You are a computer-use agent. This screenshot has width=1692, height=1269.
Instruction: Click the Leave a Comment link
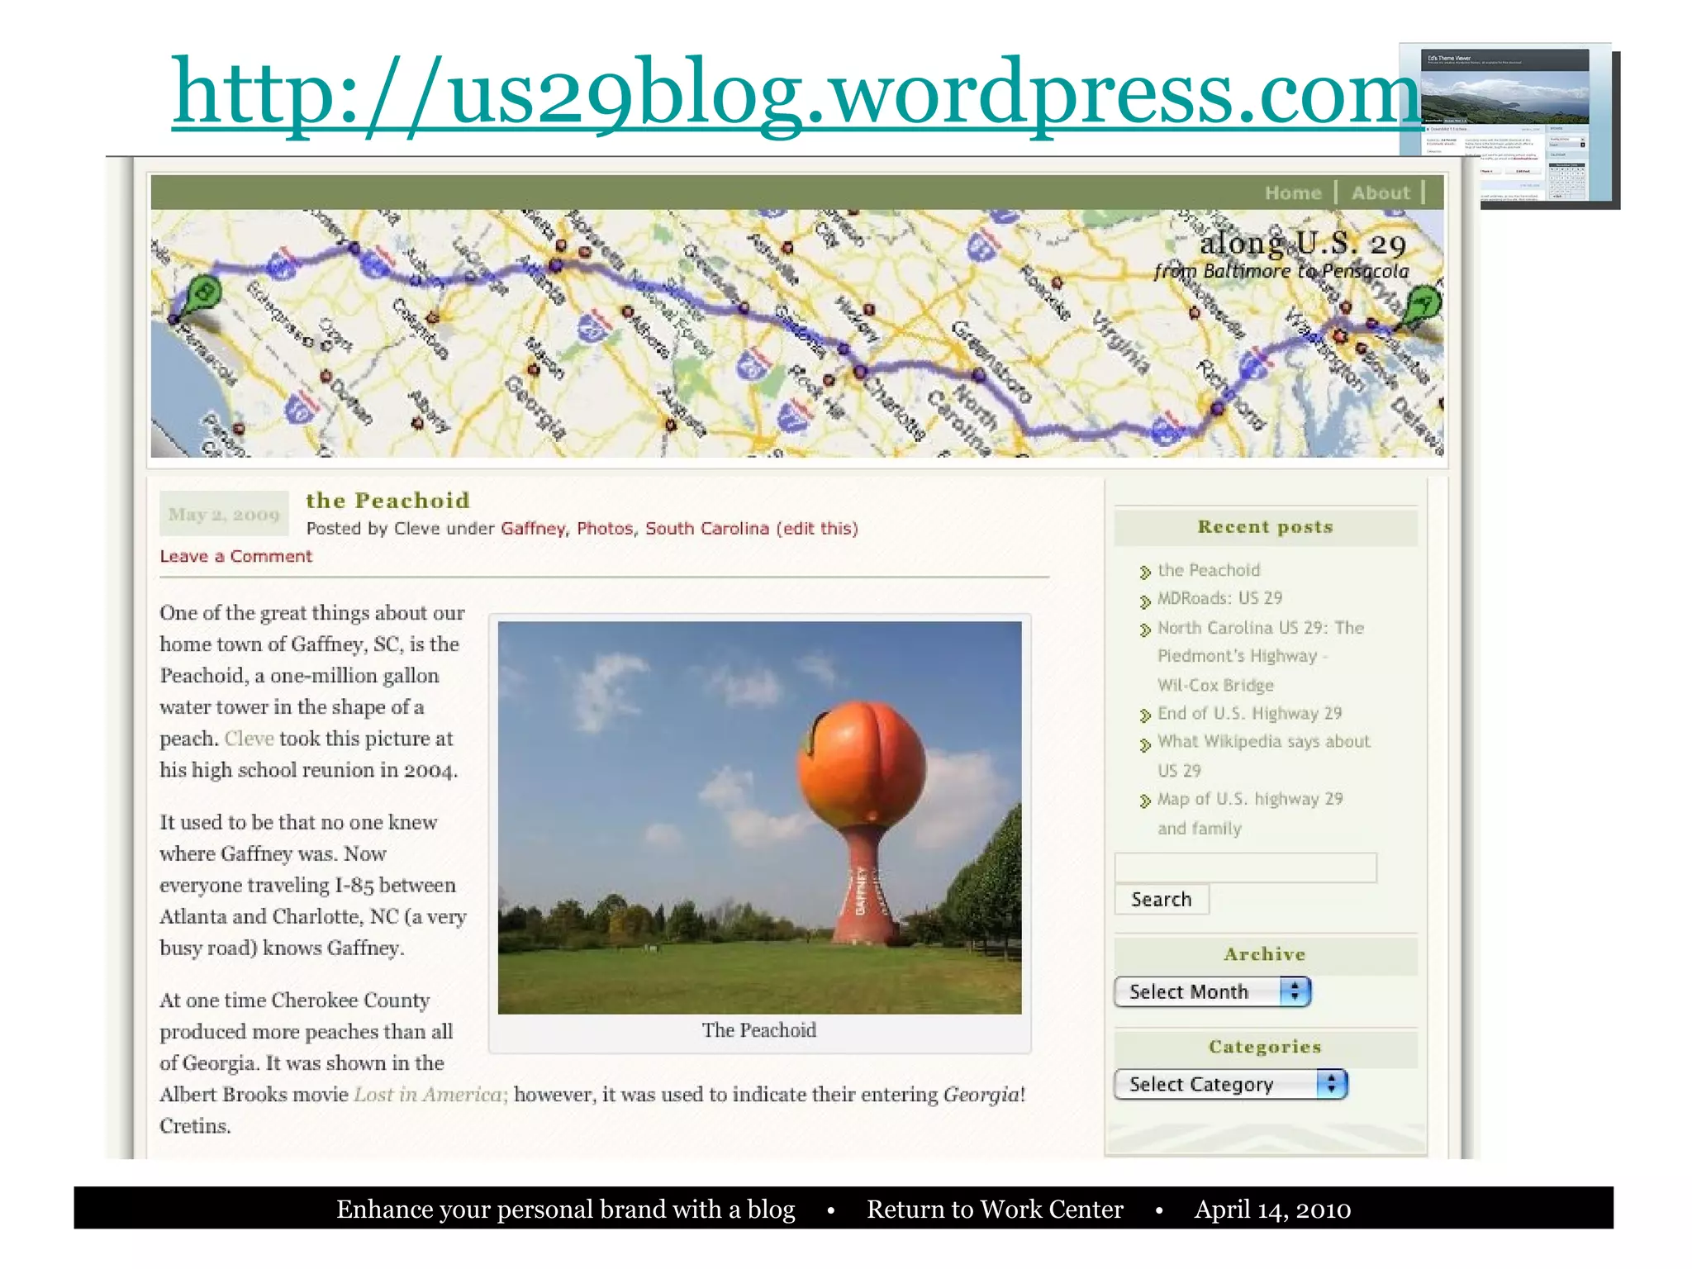(x=235, y=557)
